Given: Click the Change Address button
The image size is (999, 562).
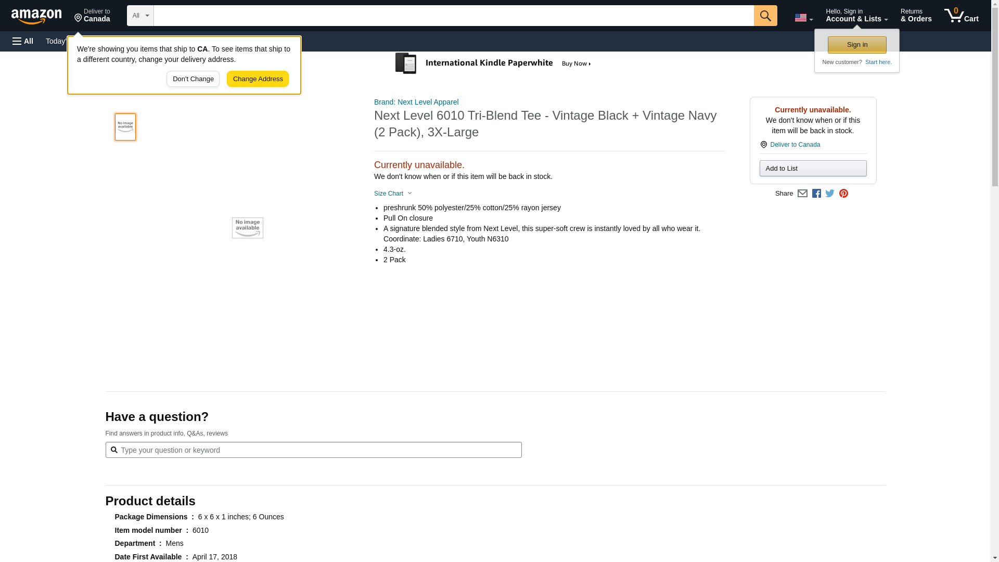Looking at the screenshot, I should pyautogui.click(x=258, y=79).
